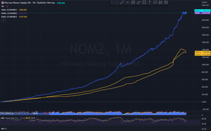Select the long/short position tool icon
Viewport: 211px width, 131px height.
point(161,2)
